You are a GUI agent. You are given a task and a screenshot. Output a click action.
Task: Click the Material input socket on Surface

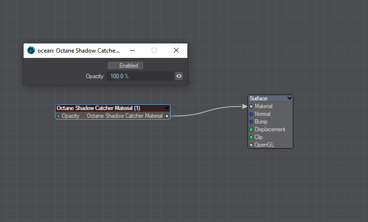pyautogui.click(x=251, y=107)
